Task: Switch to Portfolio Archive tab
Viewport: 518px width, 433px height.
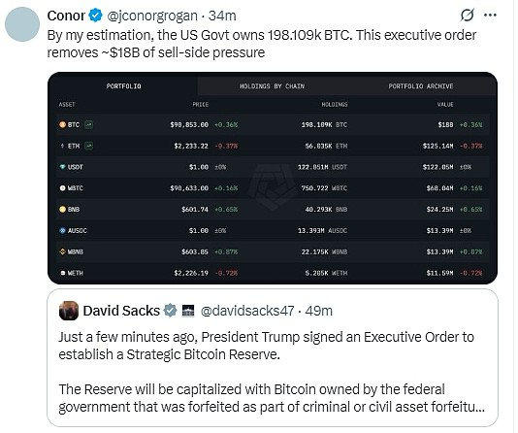Action: pyautogui.click(x=421, y=86)
